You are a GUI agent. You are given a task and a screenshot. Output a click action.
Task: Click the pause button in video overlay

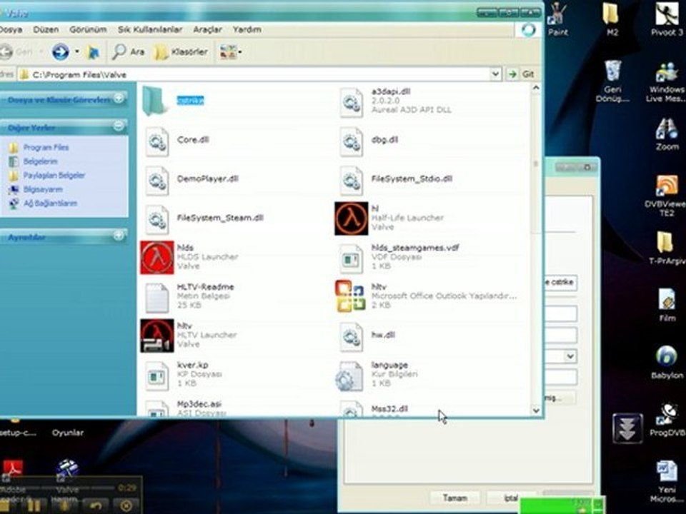click(34, 505)
